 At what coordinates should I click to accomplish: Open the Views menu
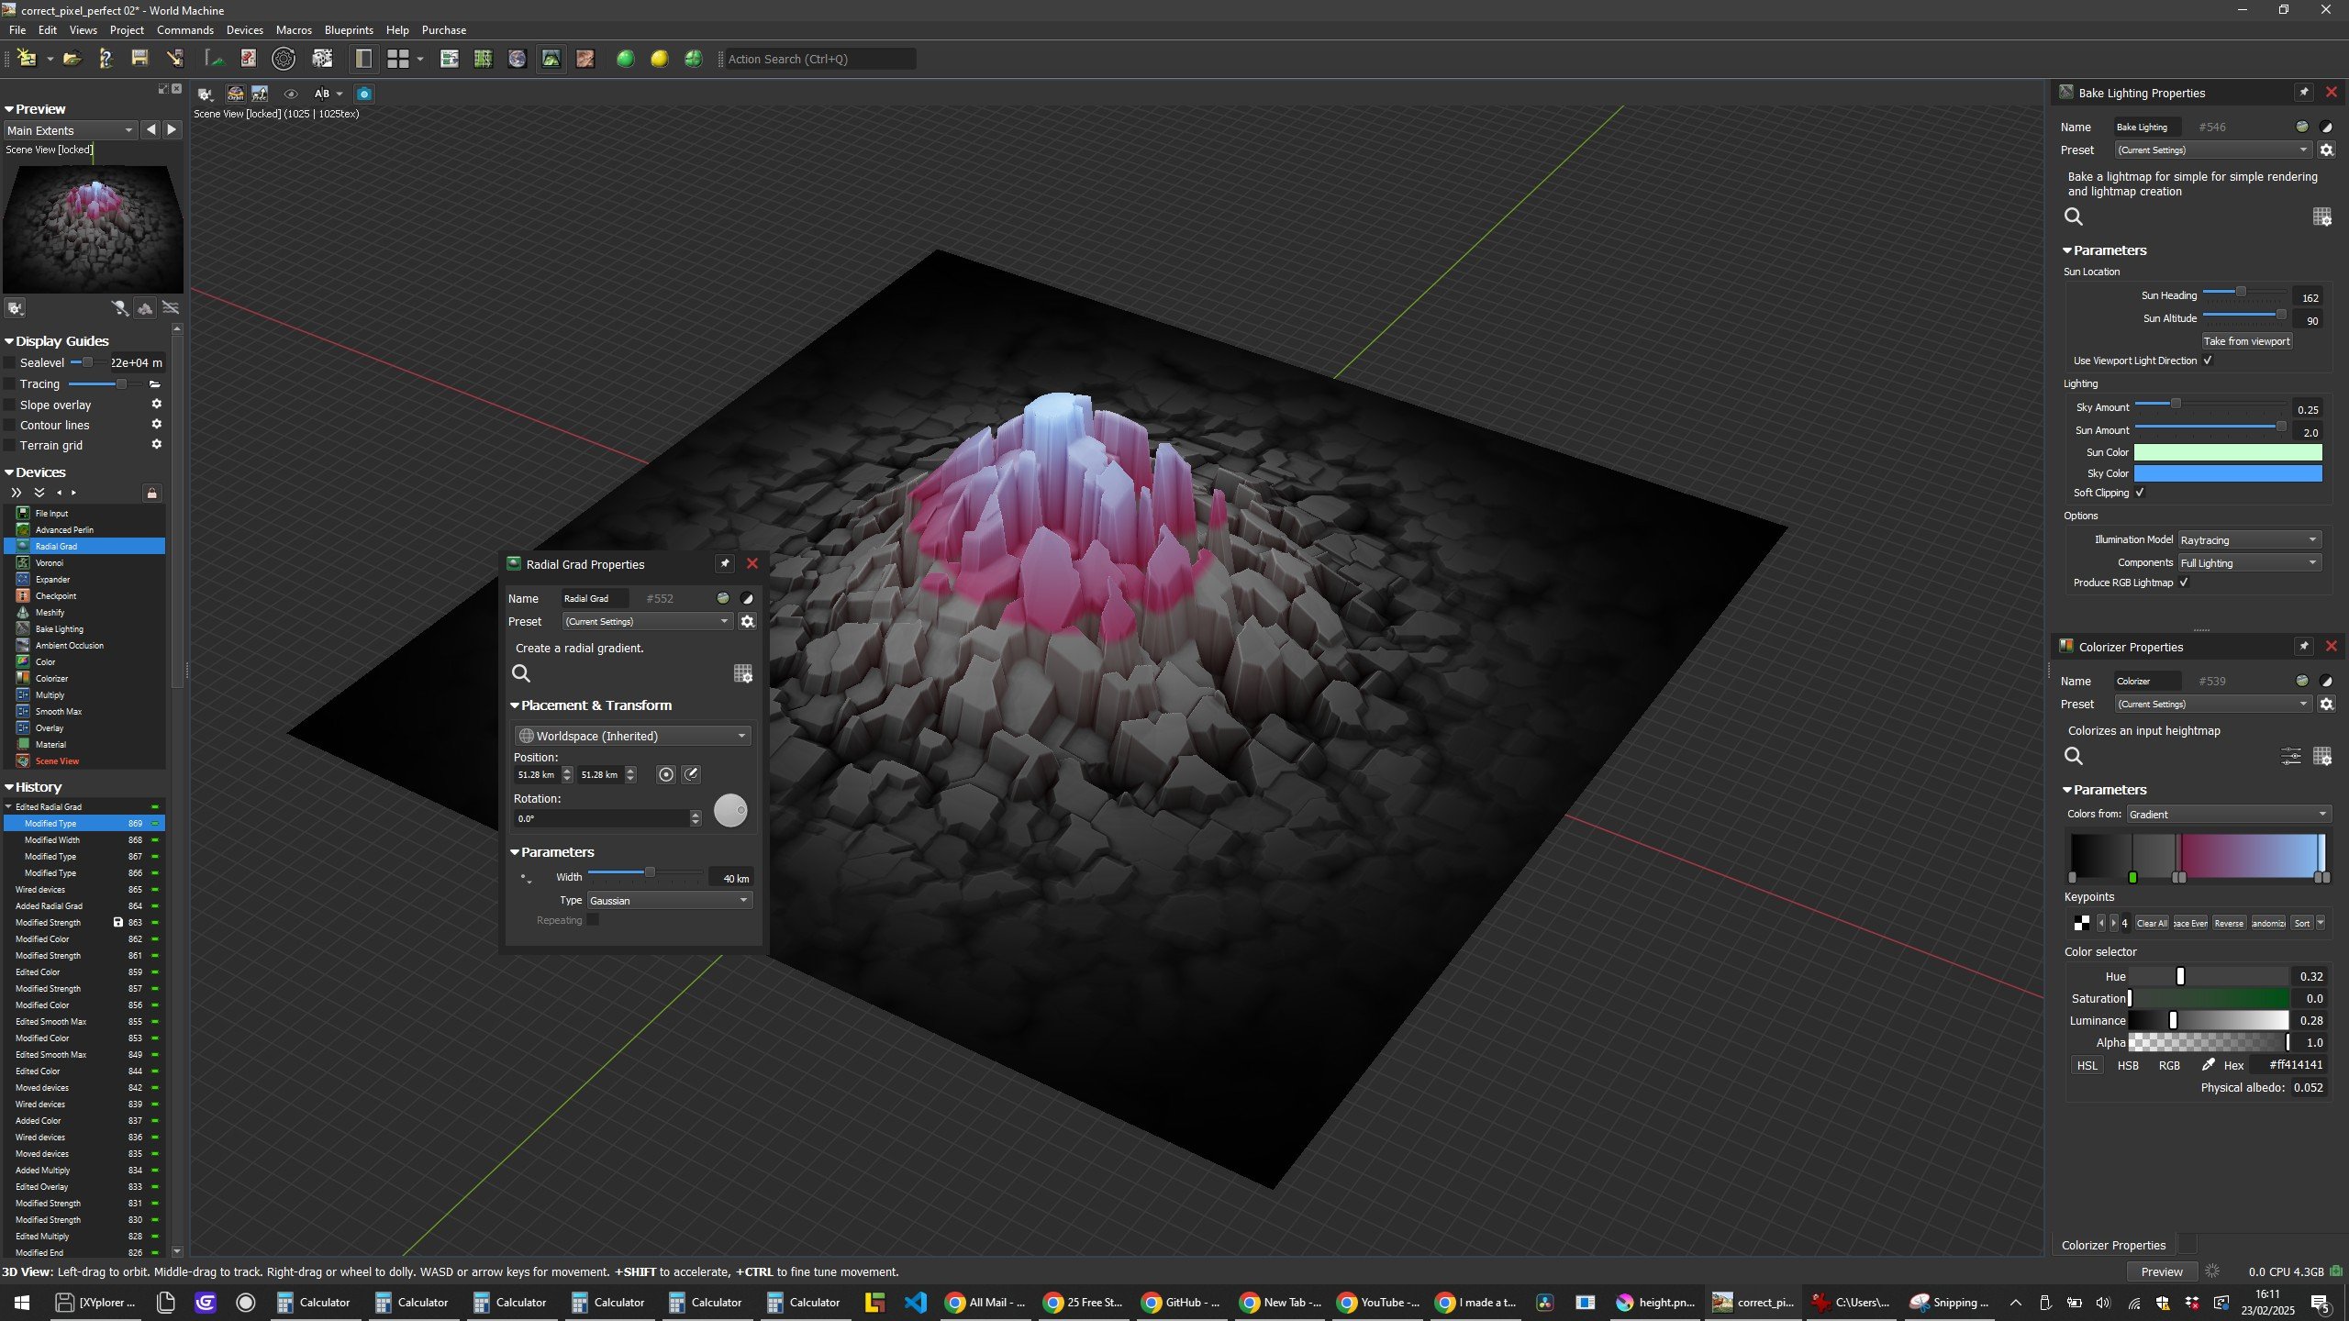pos(83,30)
